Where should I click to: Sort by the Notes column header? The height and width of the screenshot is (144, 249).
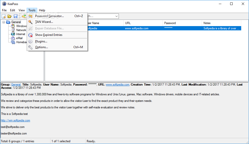221,23
